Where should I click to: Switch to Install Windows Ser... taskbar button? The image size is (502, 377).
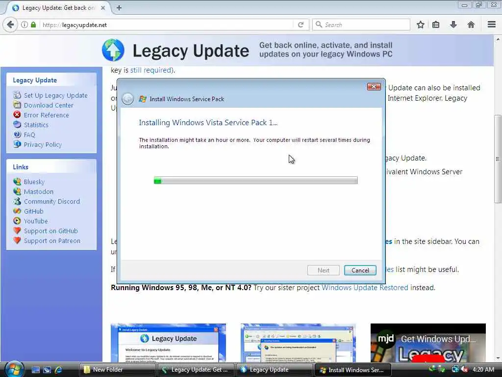click(x=353, y=370)
